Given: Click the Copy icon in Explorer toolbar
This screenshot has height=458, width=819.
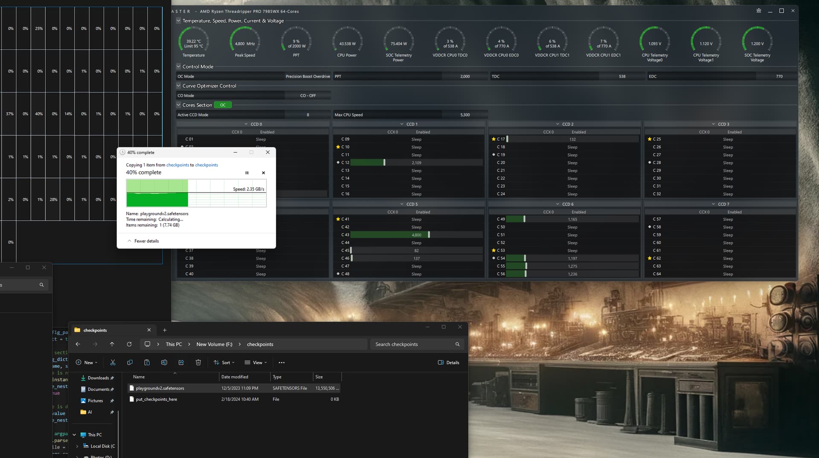Looking at the screenshot, I should (130, 363).
